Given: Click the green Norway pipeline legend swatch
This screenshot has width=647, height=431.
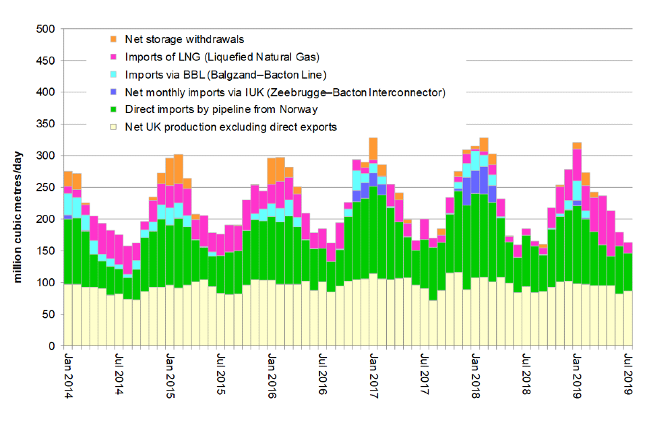Looking at the screenshot, I should point(113,110).
